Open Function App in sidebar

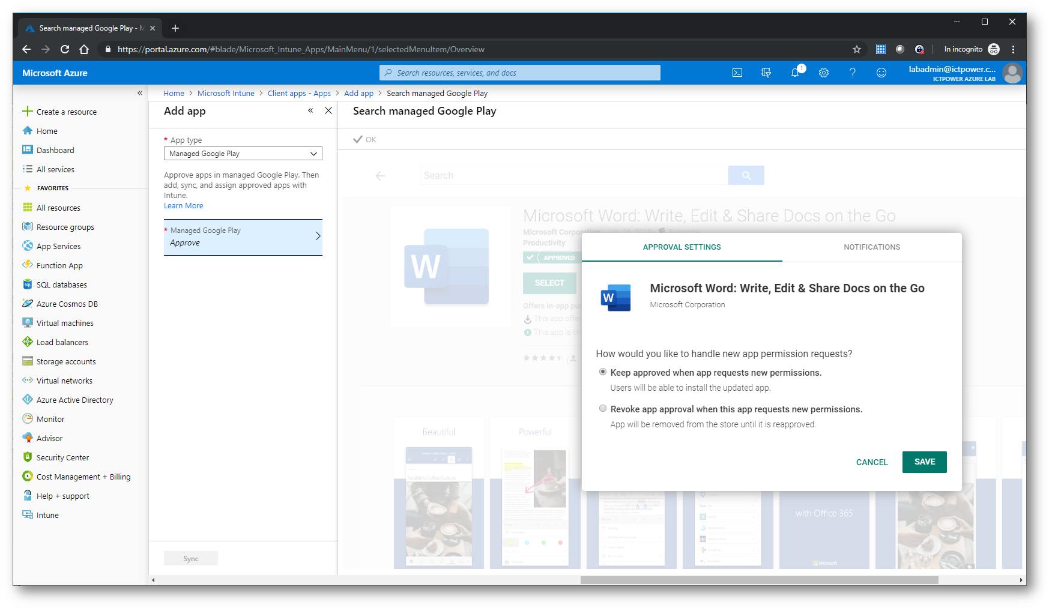click(59, 265)
